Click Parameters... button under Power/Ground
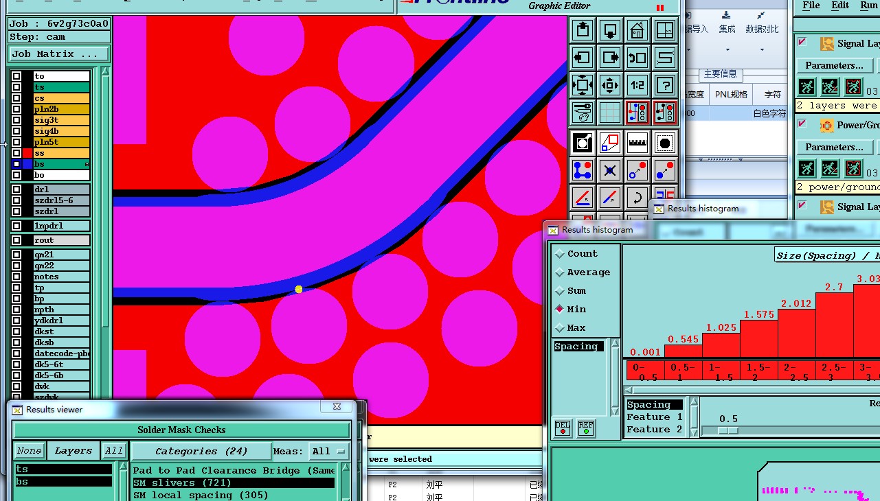880x501 pixels. click(835, 147)
